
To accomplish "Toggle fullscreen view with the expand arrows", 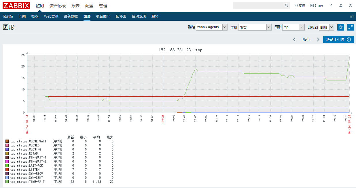I will [351, 27].
